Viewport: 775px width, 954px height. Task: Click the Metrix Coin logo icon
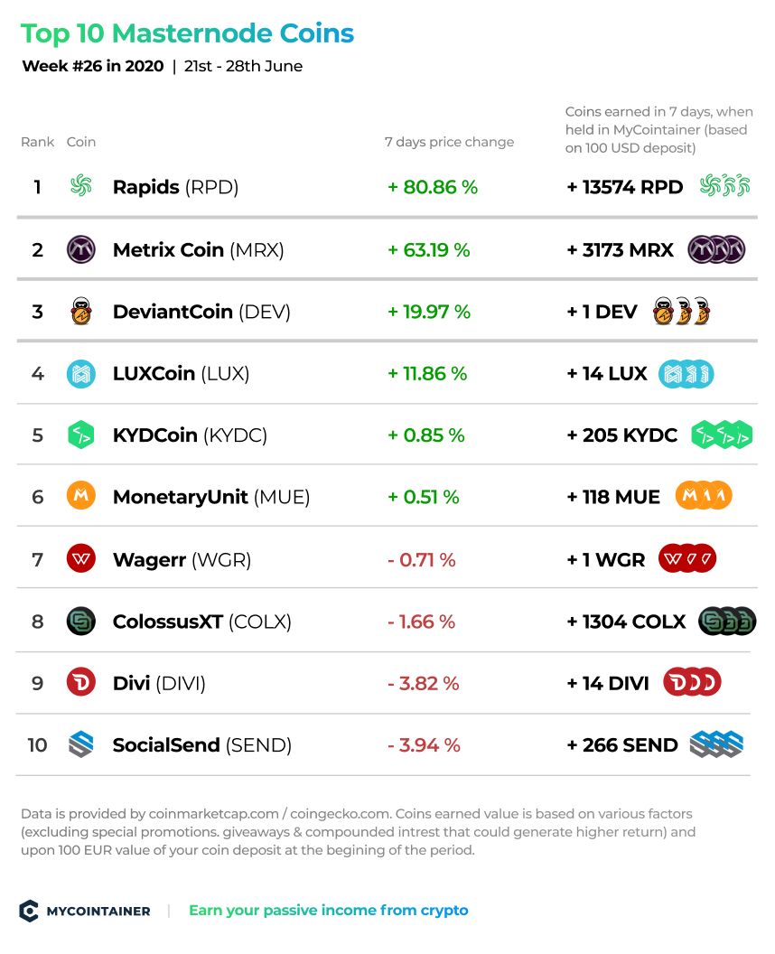pyautogui.click(x=81, y=249)
